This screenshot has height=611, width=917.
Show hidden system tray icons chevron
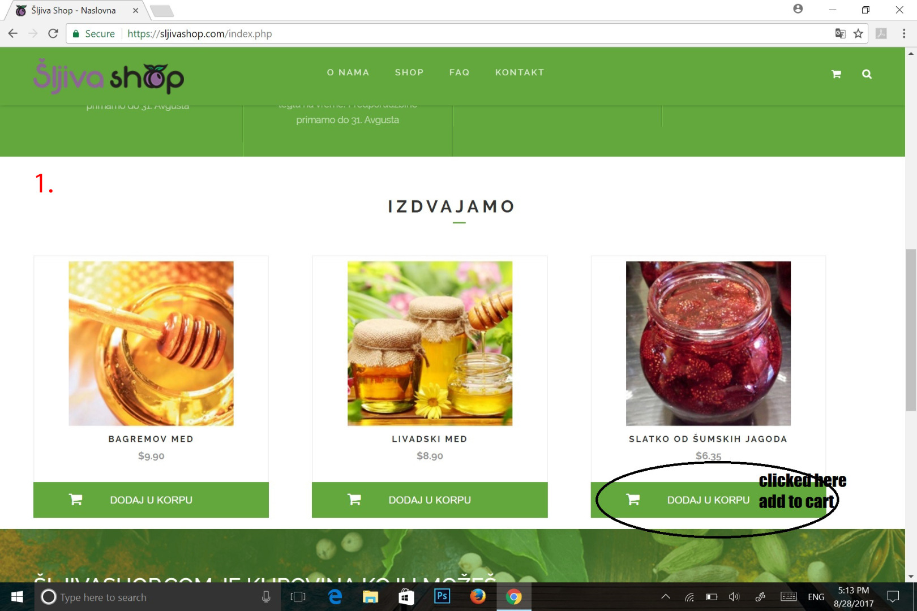pos(666,596)
